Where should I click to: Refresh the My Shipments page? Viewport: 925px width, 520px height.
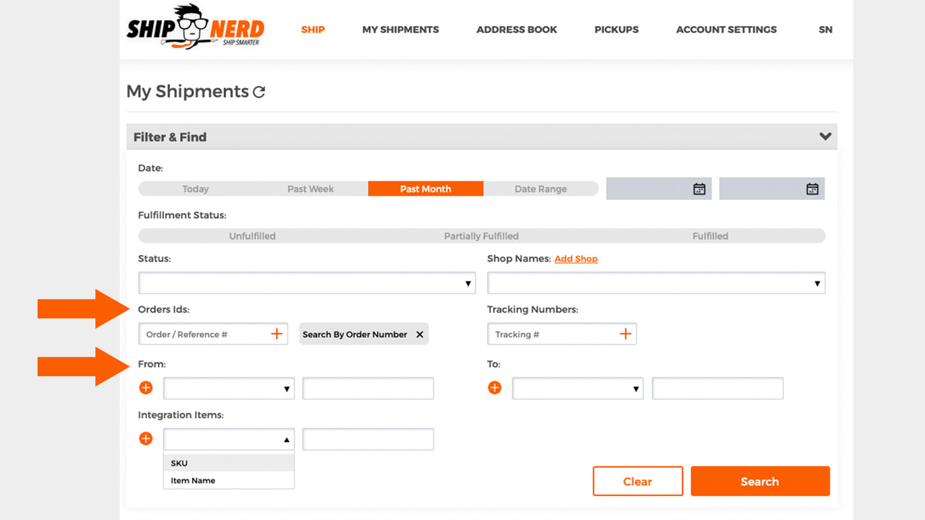coord(259,92)
